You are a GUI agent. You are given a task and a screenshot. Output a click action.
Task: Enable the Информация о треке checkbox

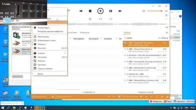pyautogui.click(x=35, y=40)
